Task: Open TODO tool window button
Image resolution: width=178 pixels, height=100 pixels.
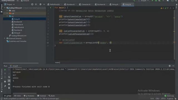Action: click(18, 96)
